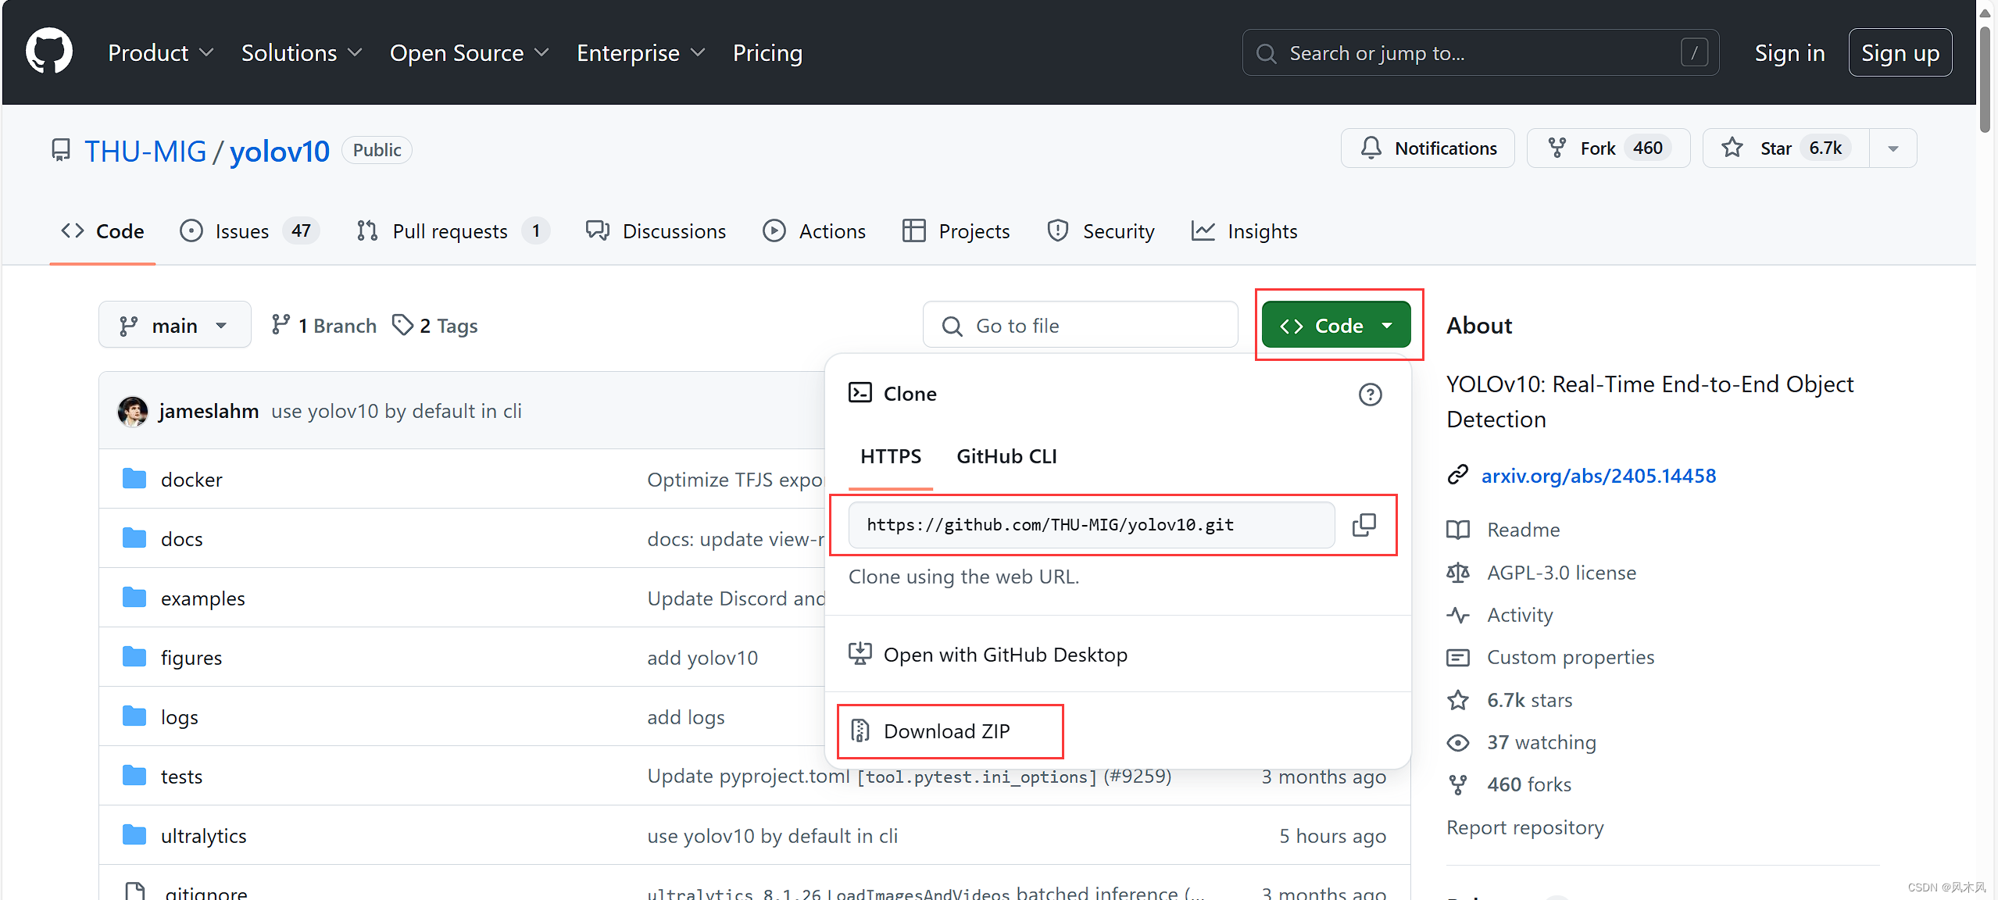Open the Clone help question mark
The image size is (1998, 900).
click(x=1370, y=395)
